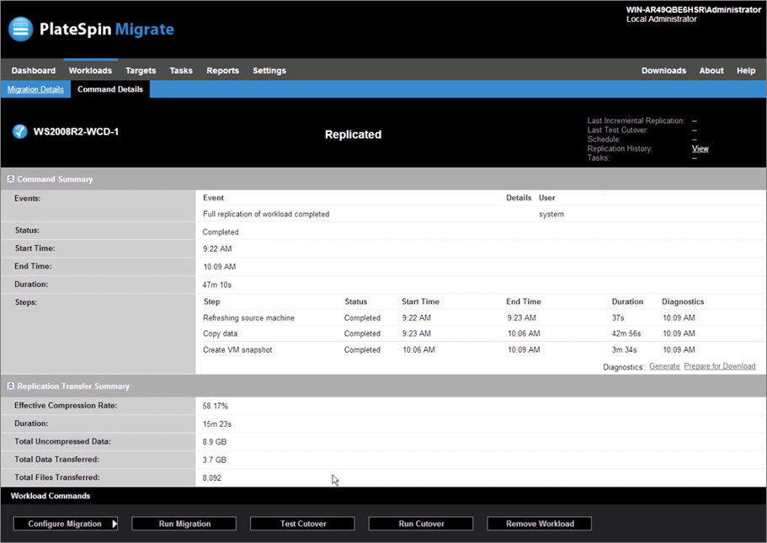Click the Test Cutover button

tap(302, 524)
